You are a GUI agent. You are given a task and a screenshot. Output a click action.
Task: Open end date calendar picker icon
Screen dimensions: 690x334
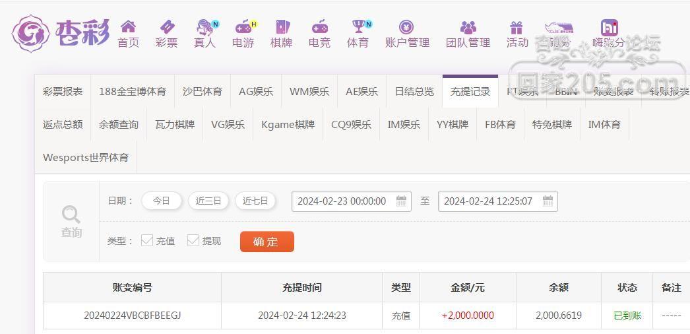click(548, 201)
